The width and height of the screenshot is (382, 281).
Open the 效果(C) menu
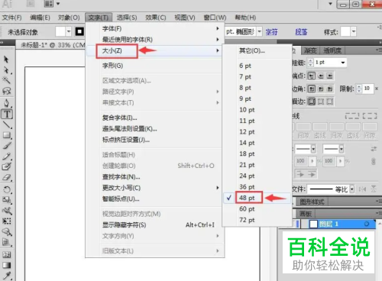[156, 18]
